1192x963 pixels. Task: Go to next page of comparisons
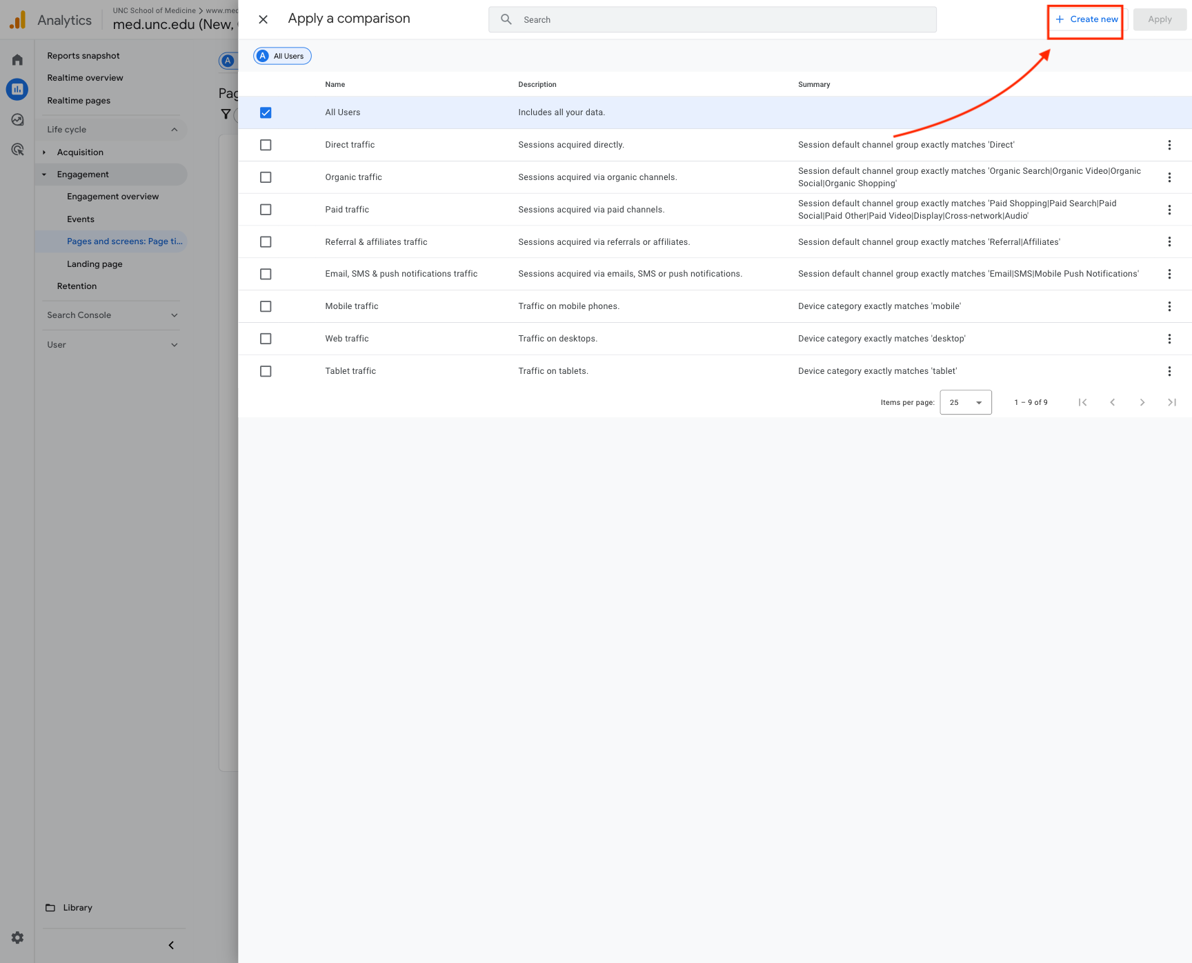1142,402
